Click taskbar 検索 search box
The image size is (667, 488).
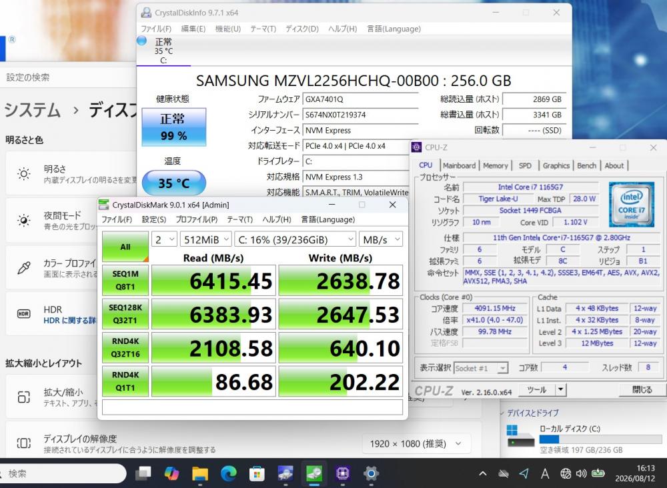(x=62, y=473)
